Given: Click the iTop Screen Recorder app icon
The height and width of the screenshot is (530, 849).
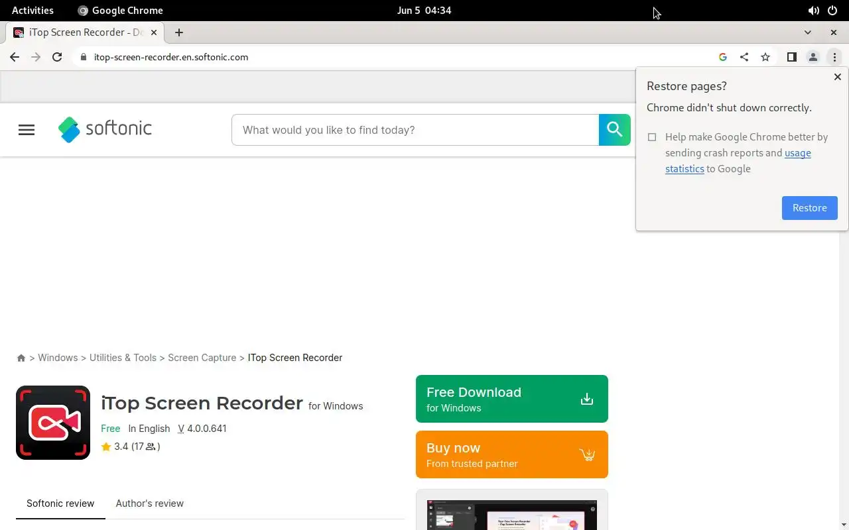Looking at the screenshot, I should [53, 423].
